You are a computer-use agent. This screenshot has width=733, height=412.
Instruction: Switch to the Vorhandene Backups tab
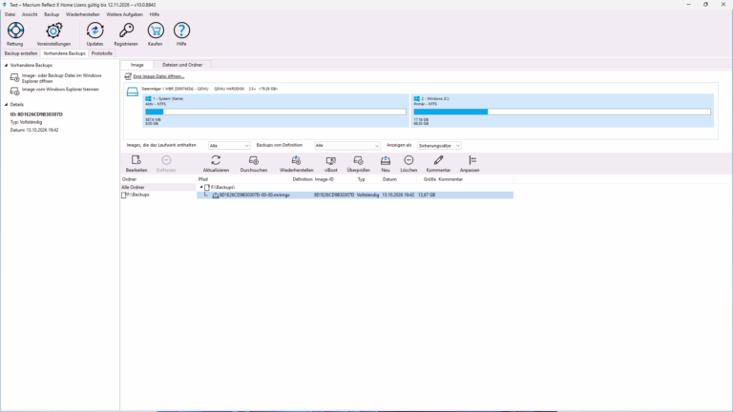pos(65,53)
